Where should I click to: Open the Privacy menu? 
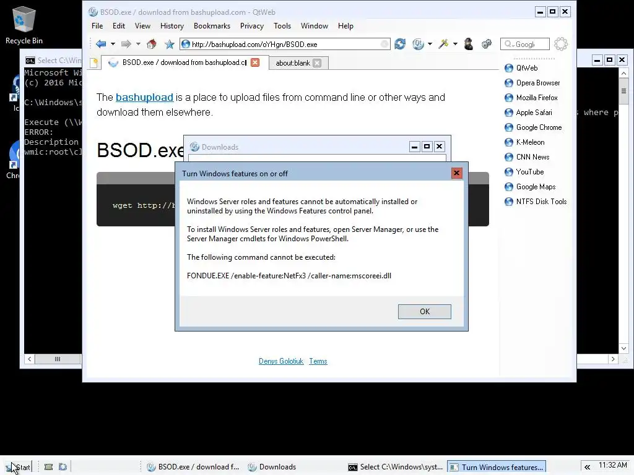[252, 26]
